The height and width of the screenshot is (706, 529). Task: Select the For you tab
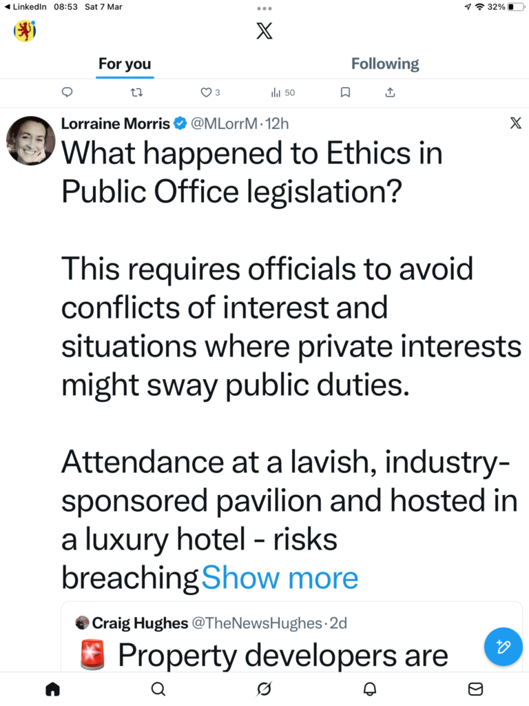point(125,64)
